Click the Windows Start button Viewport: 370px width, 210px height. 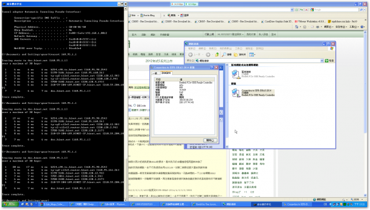coord(10,204)
